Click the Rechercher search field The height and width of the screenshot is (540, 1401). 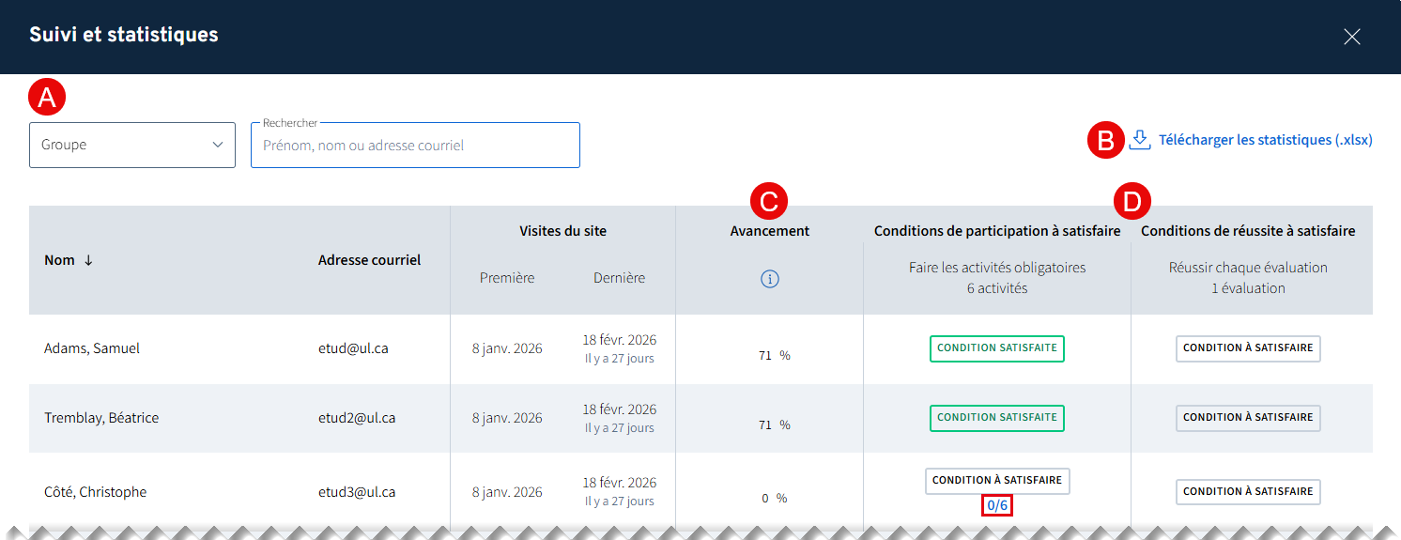415,146
